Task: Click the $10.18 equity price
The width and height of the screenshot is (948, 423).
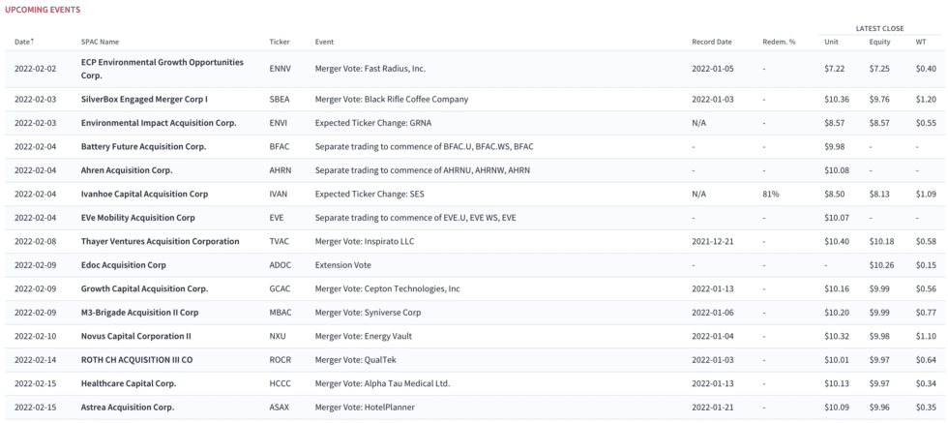Action: (x=881, y=241)
